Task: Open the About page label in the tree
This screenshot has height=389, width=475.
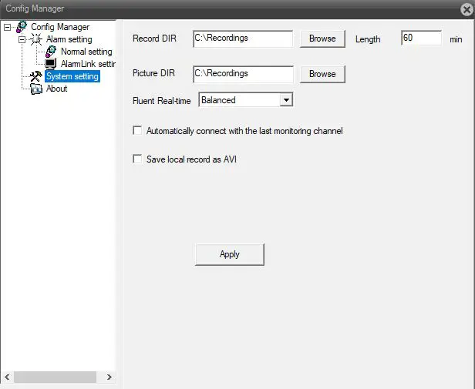Action: point(56,89)
